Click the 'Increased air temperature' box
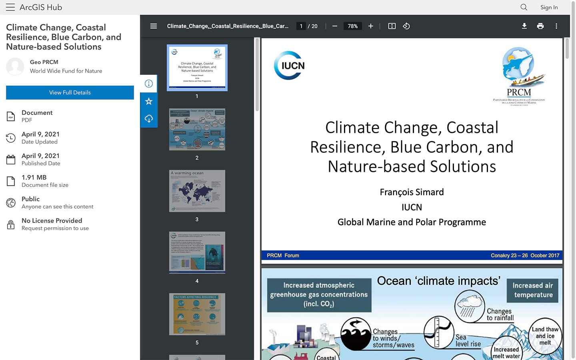Screen dimensions: 576x360 pyautogui.click(x=533, y=290)
